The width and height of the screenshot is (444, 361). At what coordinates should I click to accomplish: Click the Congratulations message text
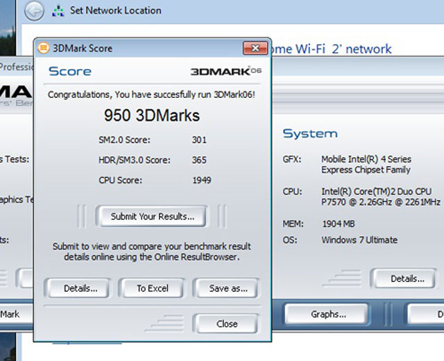click(x=151, y=94)
